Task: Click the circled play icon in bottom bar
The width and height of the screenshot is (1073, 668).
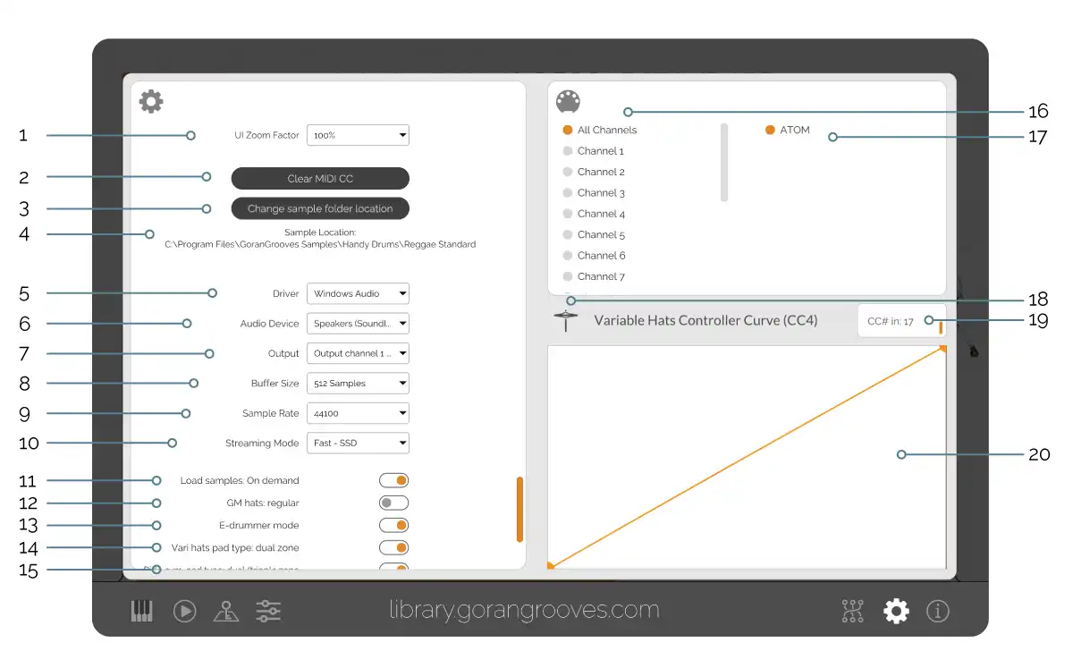Action: pyautogui.click(x=184, y=611)
